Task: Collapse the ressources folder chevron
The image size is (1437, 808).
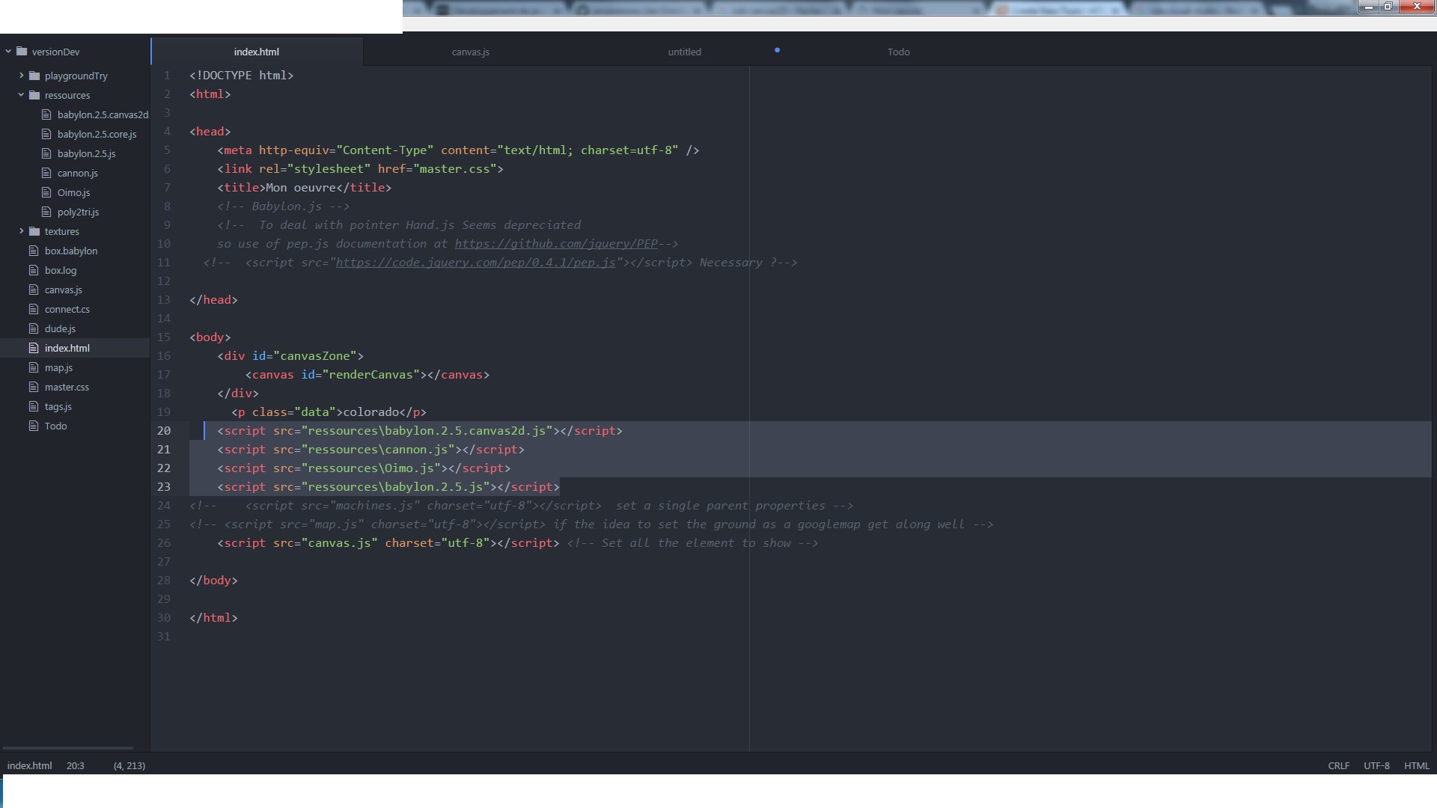Action: [x=22, y=95]
